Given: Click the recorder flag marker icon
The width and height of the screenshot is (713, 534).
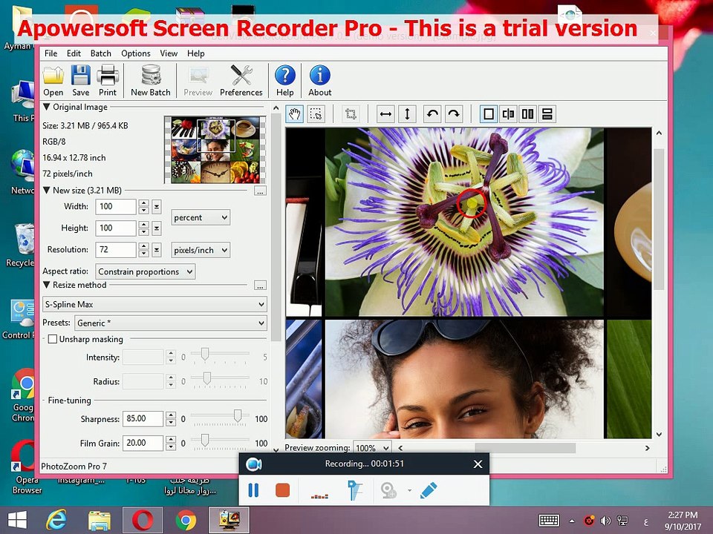Looking at the screenshot, I should pos(355,490).
